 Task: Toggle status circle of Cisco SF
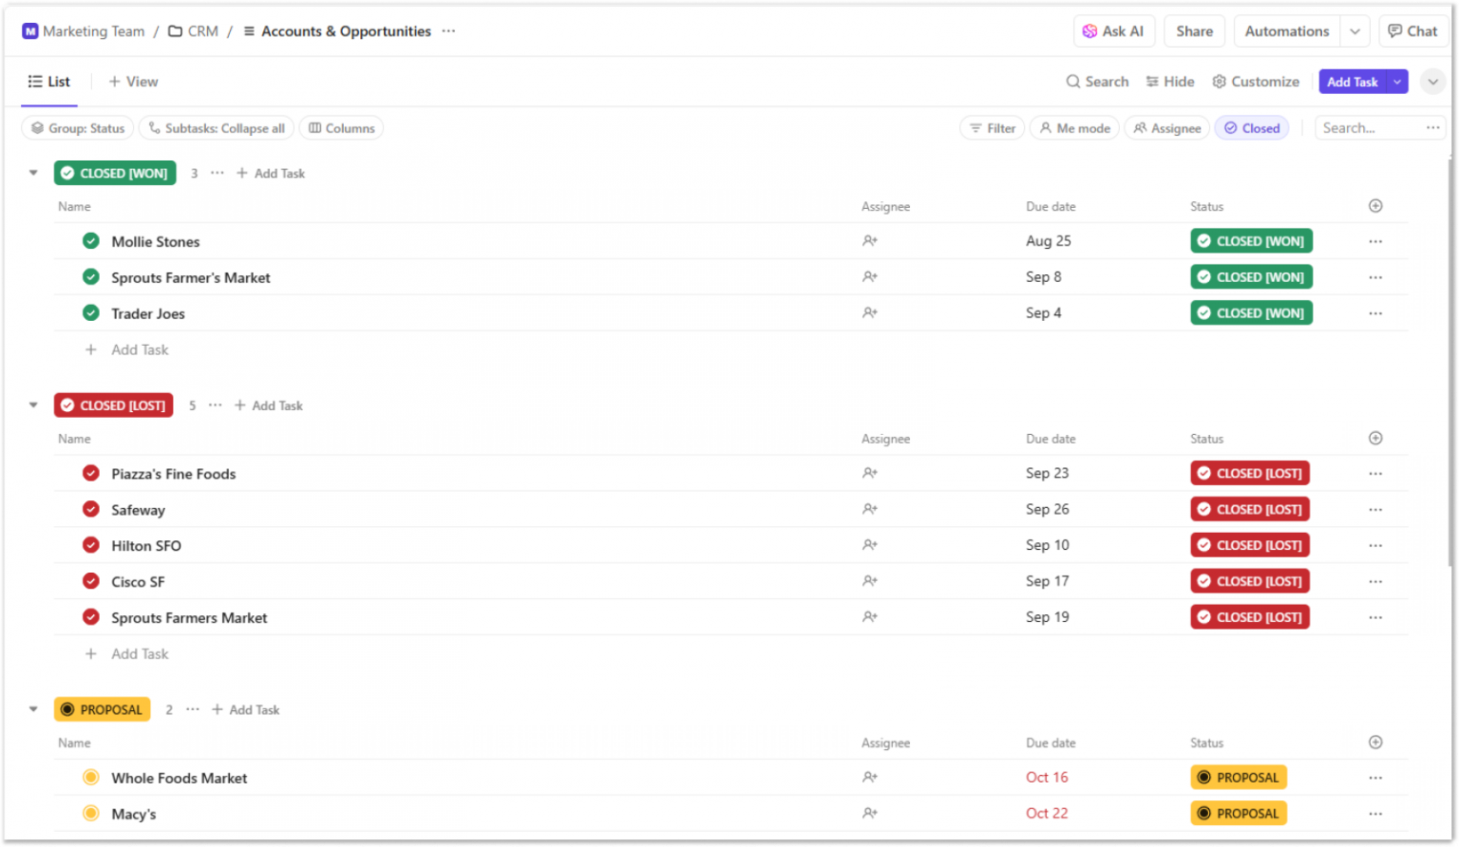pyautogui.click(x=91, y=581)
